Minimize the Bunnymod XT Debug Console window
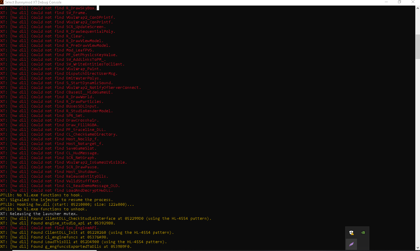This screenshot has height=251, width=420. pos(386,2)
